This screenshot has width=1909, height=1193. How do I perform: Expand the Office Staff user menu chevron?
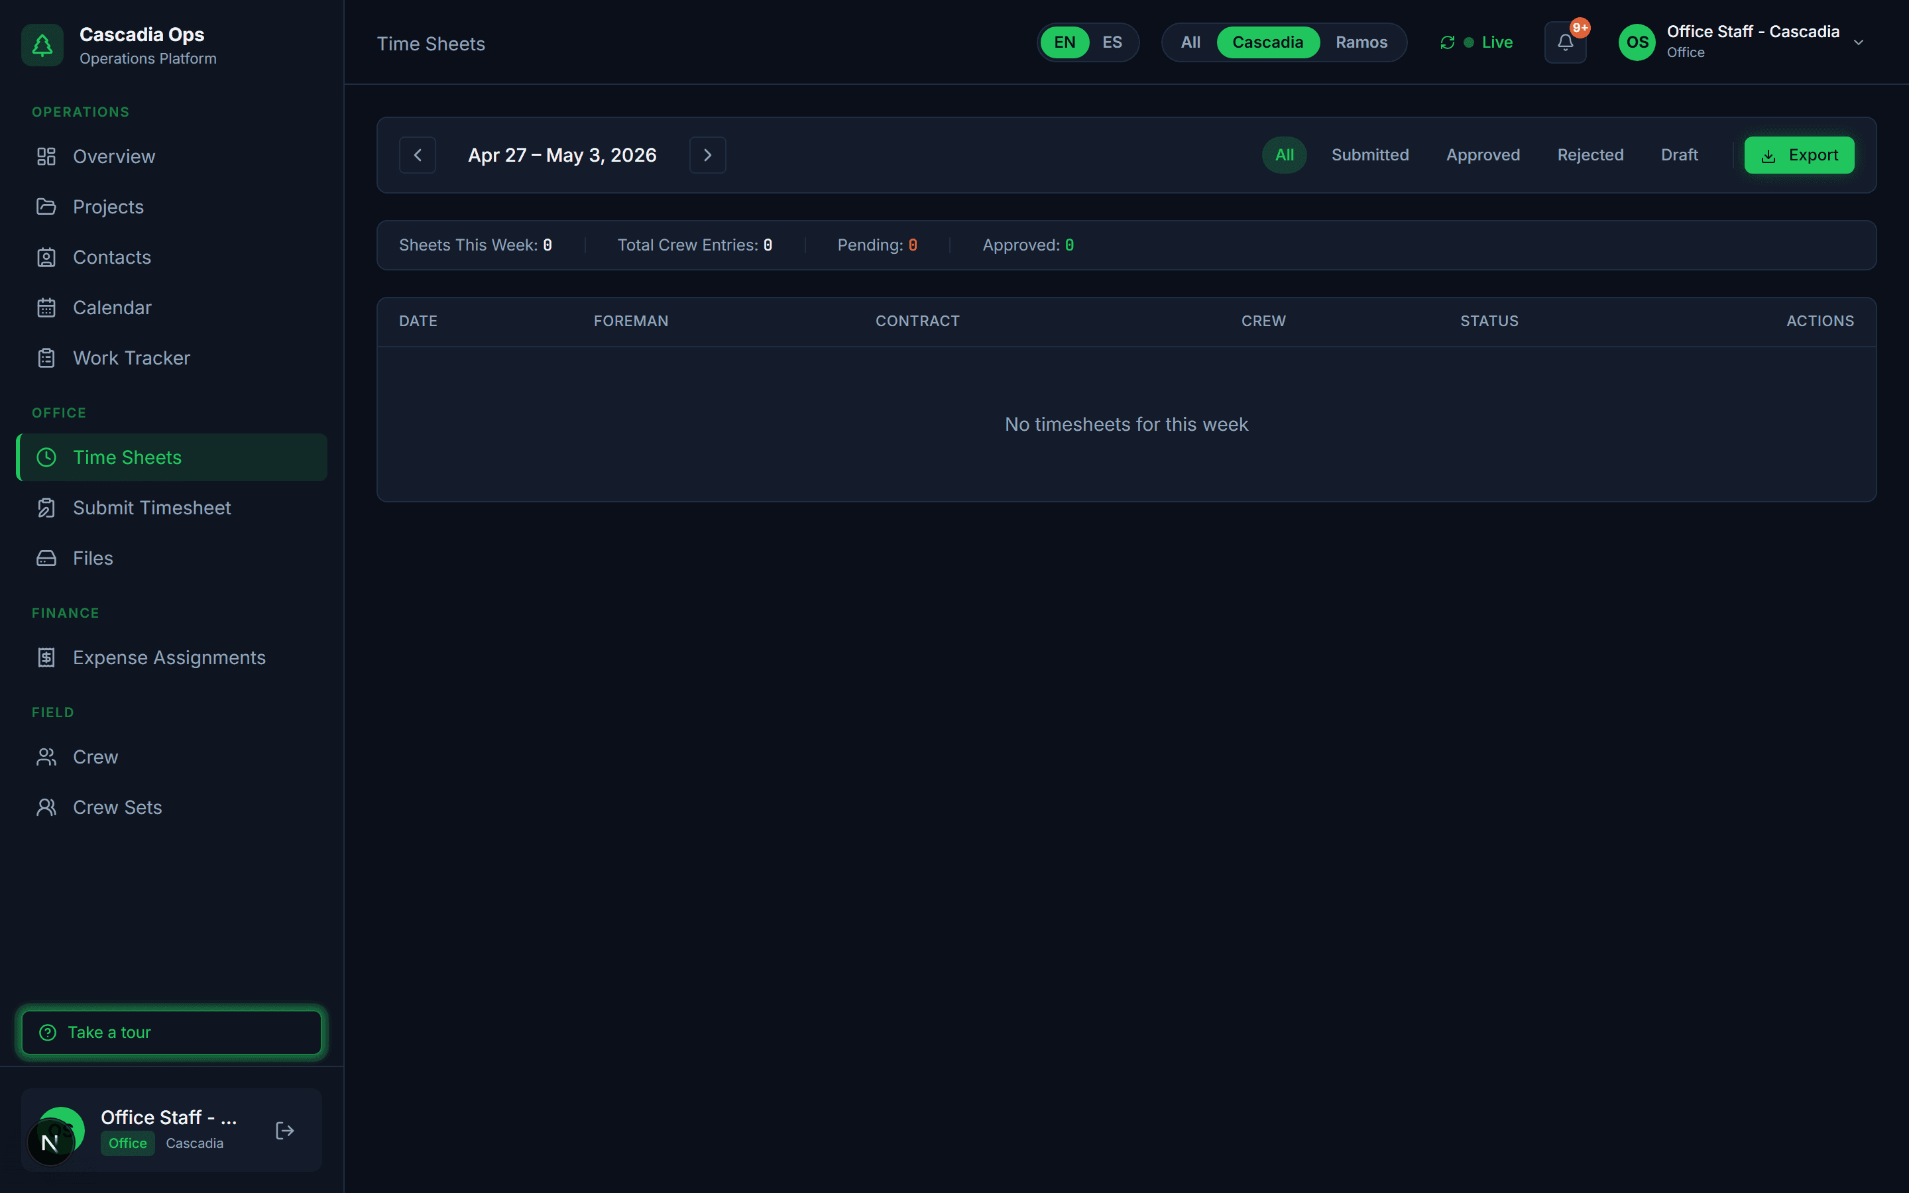point(1859,42)
